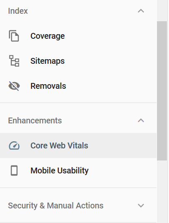The height and width of the screenshot is (223, 169).
Task: Click scrollbar track below the thumb
Action: point(162,192)
